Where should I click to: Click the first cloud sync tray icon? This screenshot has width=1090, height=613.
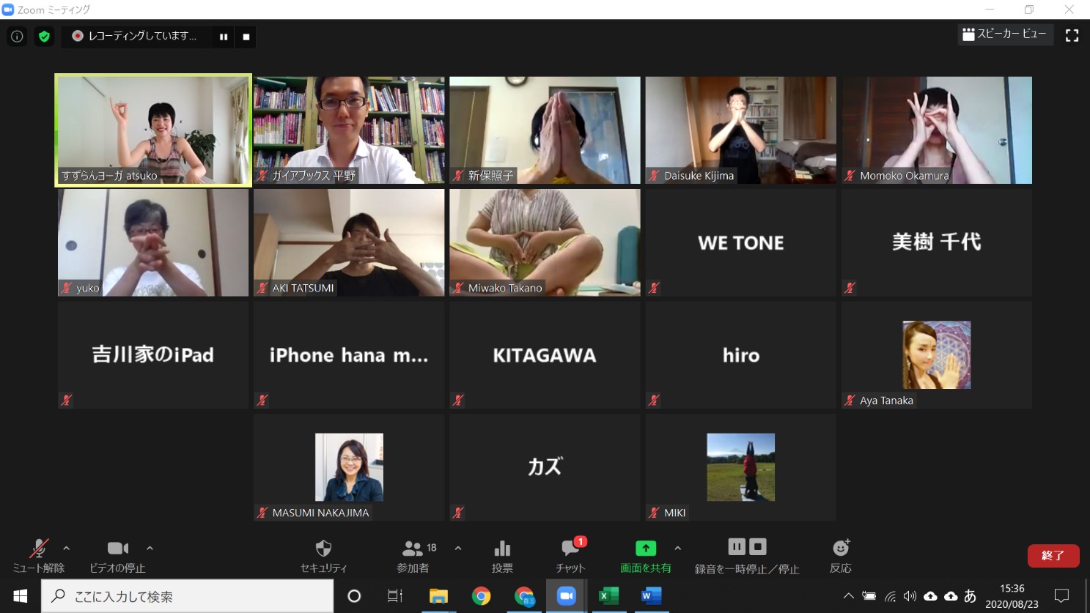click(930, 596)
